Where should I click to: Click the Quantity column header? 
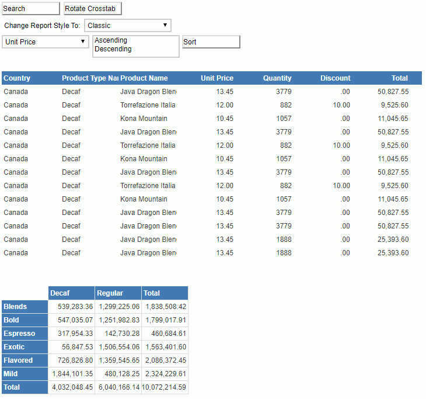click(277, 78)
